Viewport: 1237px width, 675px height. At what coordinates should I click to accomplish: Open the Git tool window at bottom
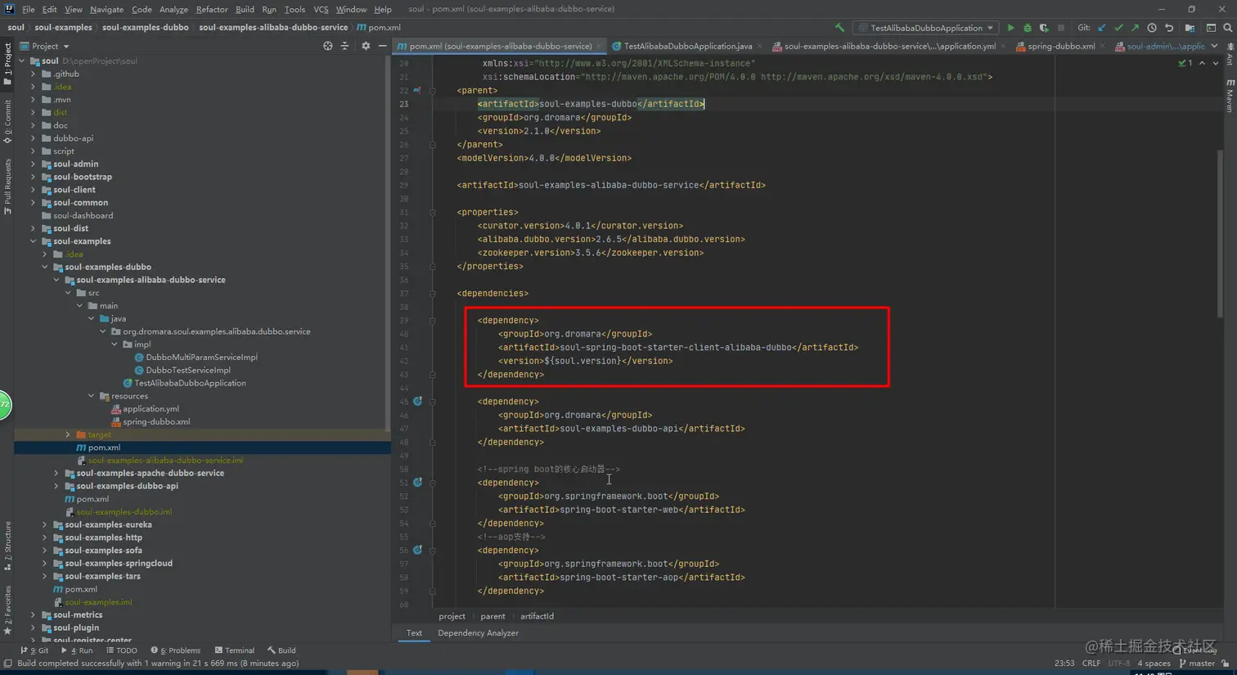(34, 650)
